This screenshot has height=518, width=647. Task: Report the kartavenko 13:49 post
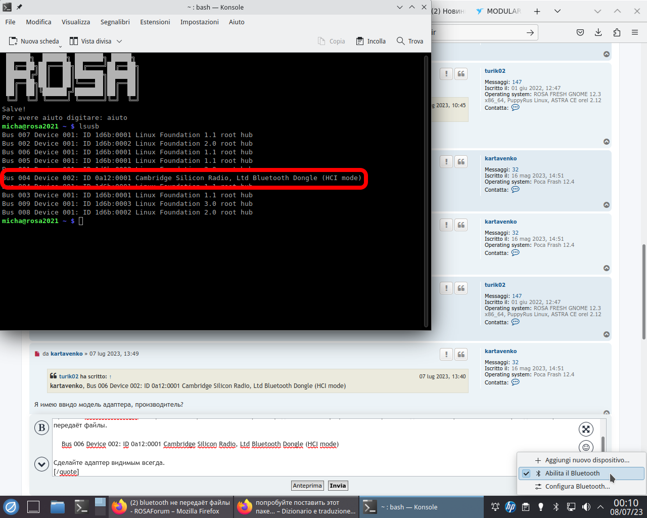pyautogui.click(x=446, y=355)
